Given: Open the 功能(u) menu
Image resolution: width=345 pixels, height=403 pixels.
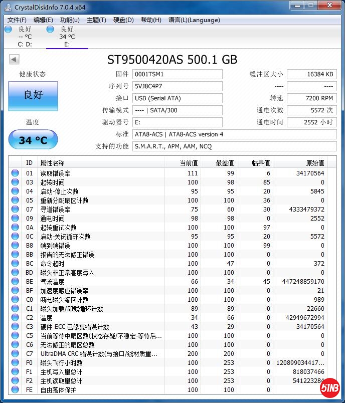Looking at the screenshot, I should 70,20.
